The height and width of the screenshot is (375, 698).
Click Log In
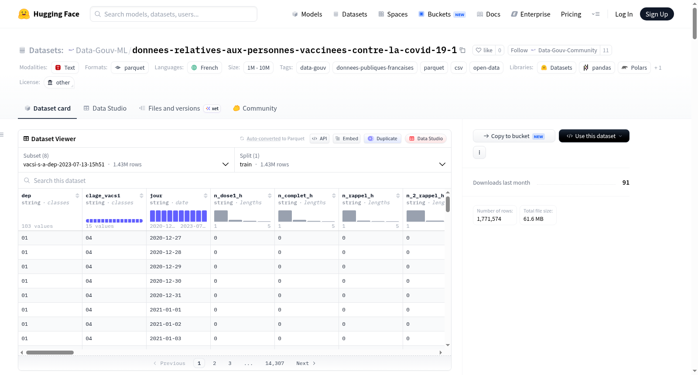624,14
